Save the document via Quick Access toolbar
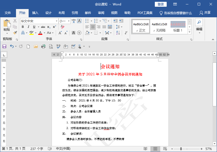Screen dimensions: 217x152 pos(4,46)
